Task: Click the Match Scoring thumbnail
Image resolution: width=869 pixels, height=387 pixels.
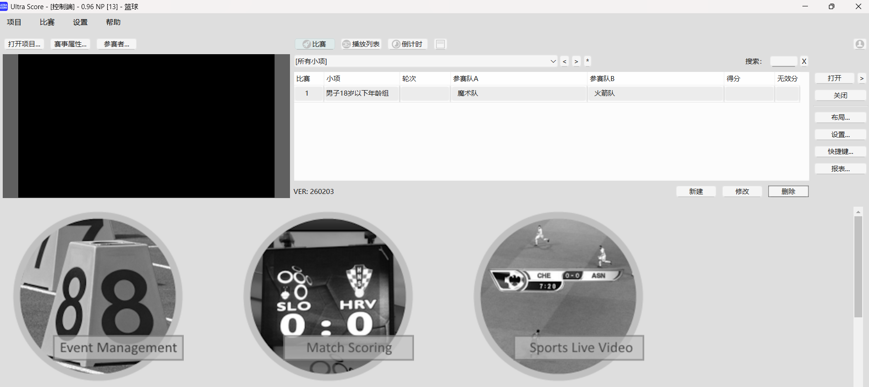Action: pos(328,296)
